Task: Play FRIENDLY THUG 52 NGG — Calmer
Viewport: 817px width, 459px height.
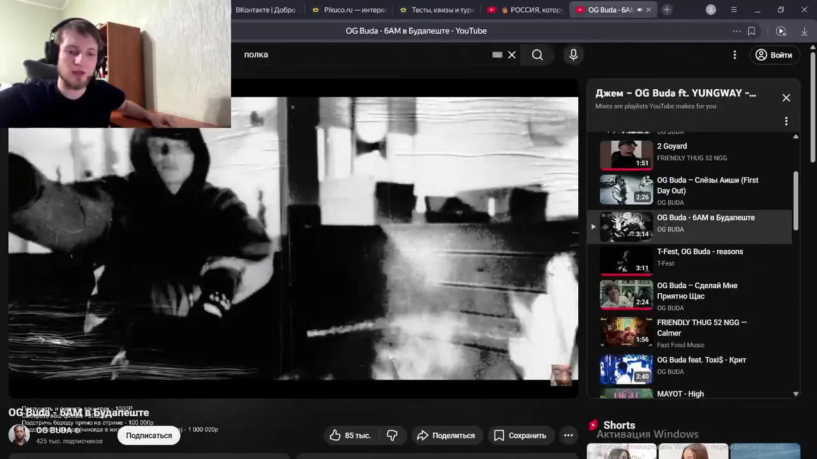Action: coord(689,332)
